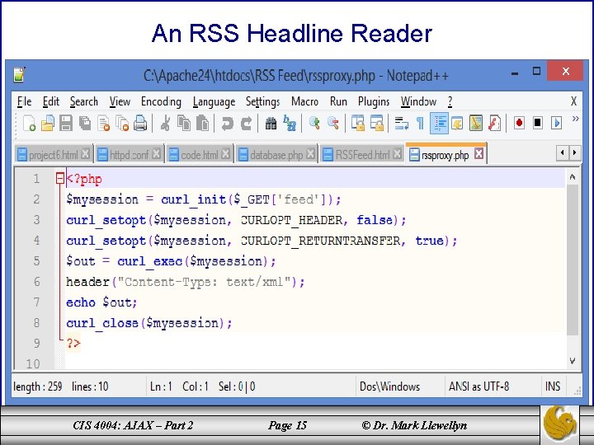Open the Settings menu
This screenshot has width=594, height=445.
(262, 101)
